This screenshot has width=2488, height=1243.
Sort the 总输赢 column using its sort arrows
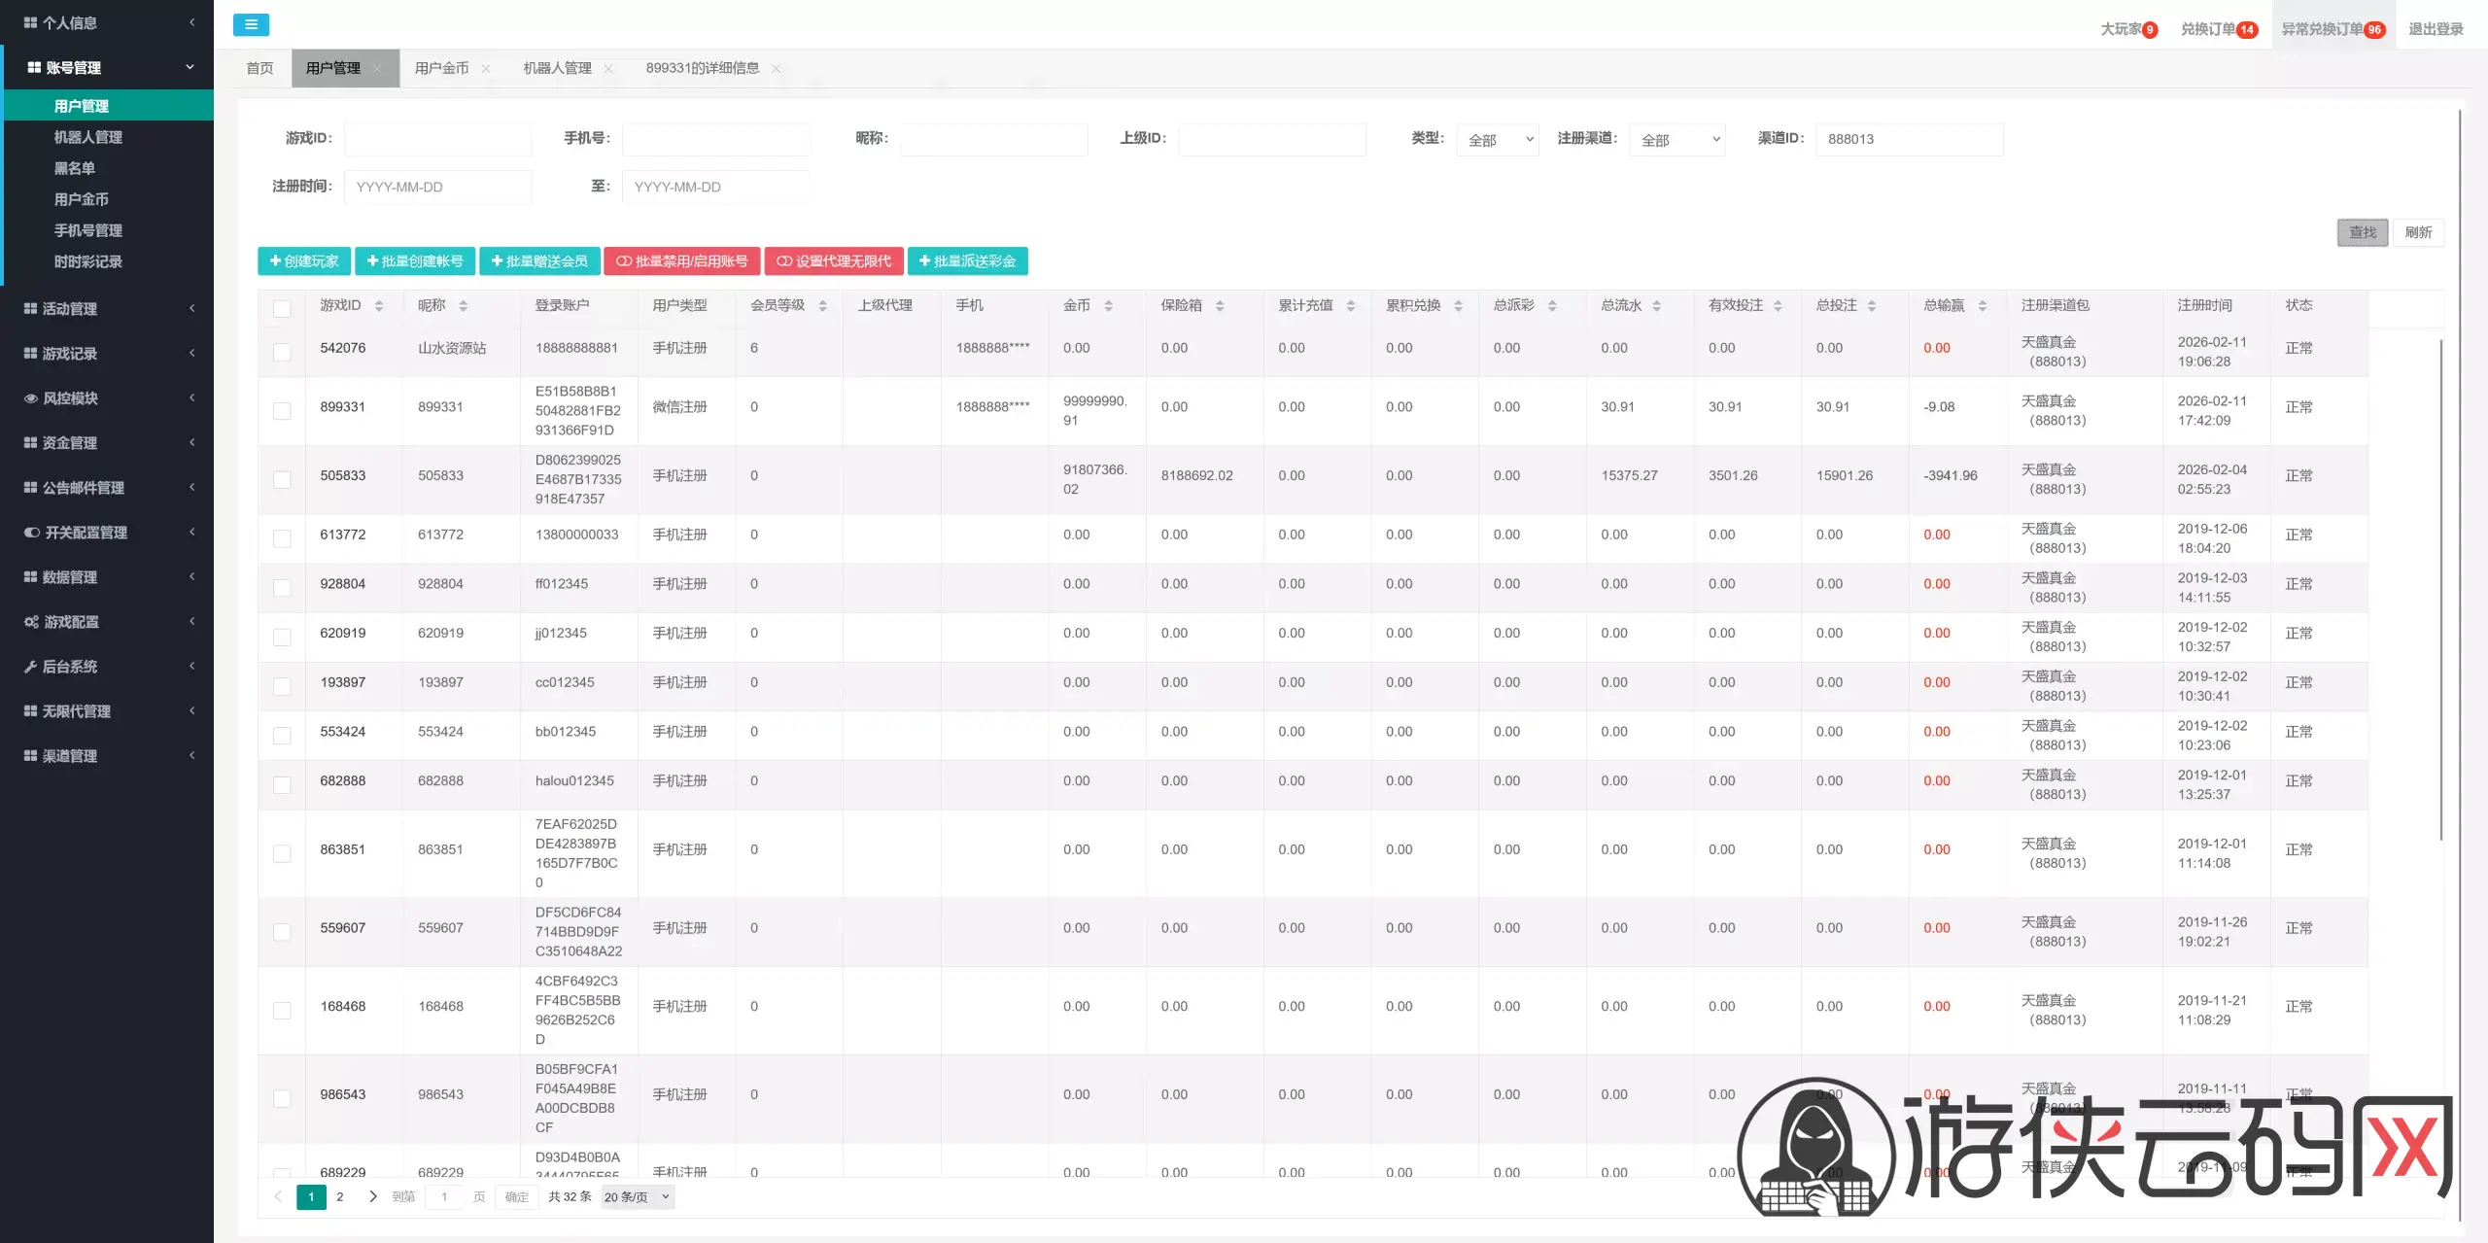[x=1982, y=306]
